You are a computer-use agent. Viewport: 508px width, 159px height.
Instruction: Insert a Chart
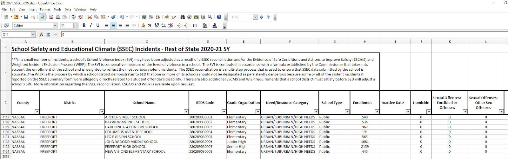(167, 17)
